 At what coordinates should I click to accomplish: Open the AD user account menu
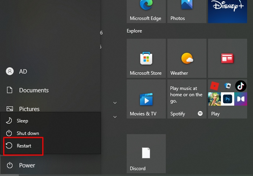23,72
